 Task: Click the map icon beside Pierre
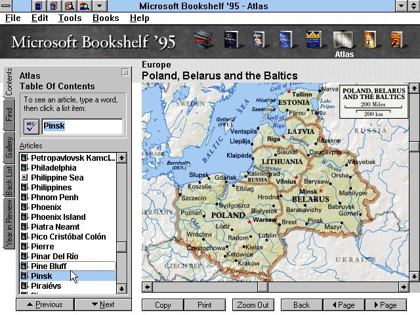point(24,246)
